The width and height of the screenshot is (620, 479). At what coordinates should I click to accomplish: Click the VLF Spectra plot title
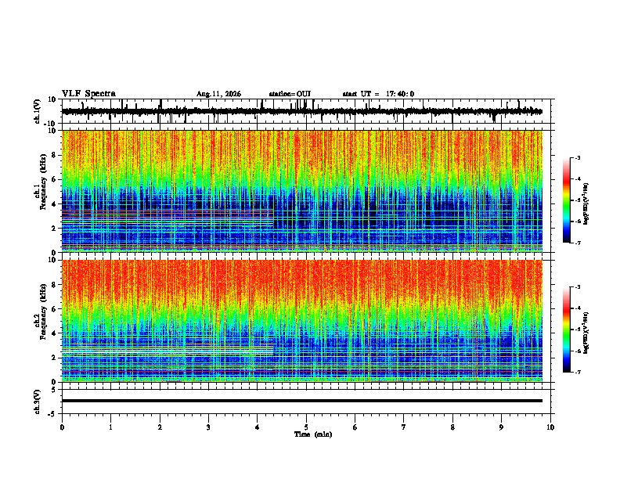[x=88, y=94]
